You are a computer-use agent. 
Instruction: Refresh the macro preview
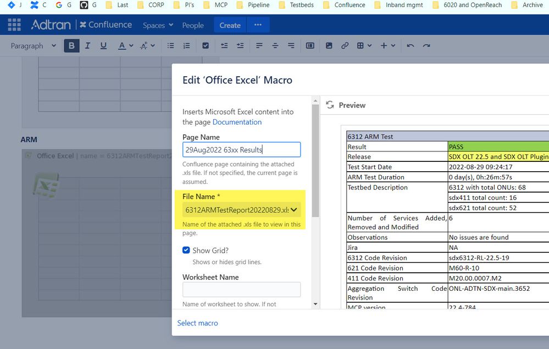pyautogui.click(x=330, y=105)
